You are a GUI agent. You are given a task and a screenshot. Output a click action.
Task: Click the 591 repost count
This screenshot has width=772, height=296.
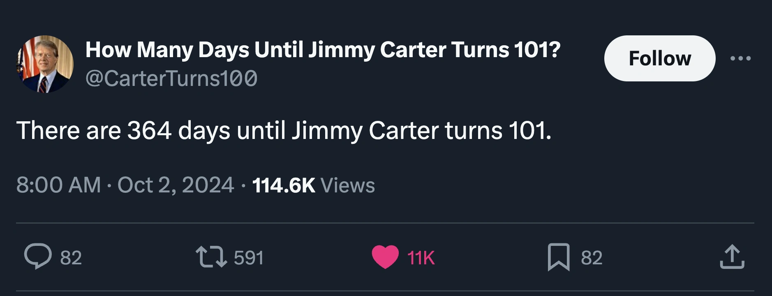pos(248,258)
